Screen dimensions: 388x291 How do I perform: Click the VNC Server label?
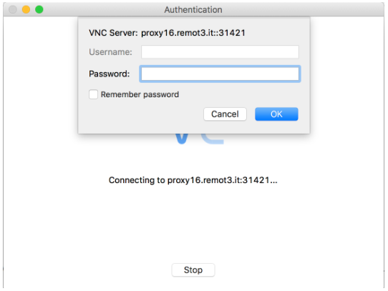113,33
